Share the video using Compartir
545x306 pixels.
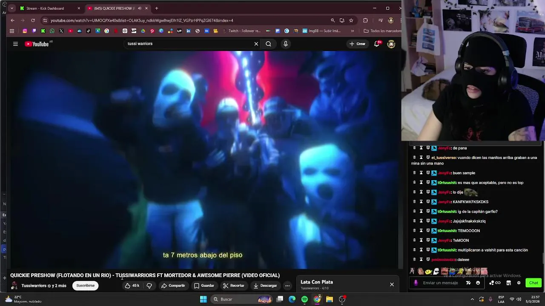[x=173, y=286]
